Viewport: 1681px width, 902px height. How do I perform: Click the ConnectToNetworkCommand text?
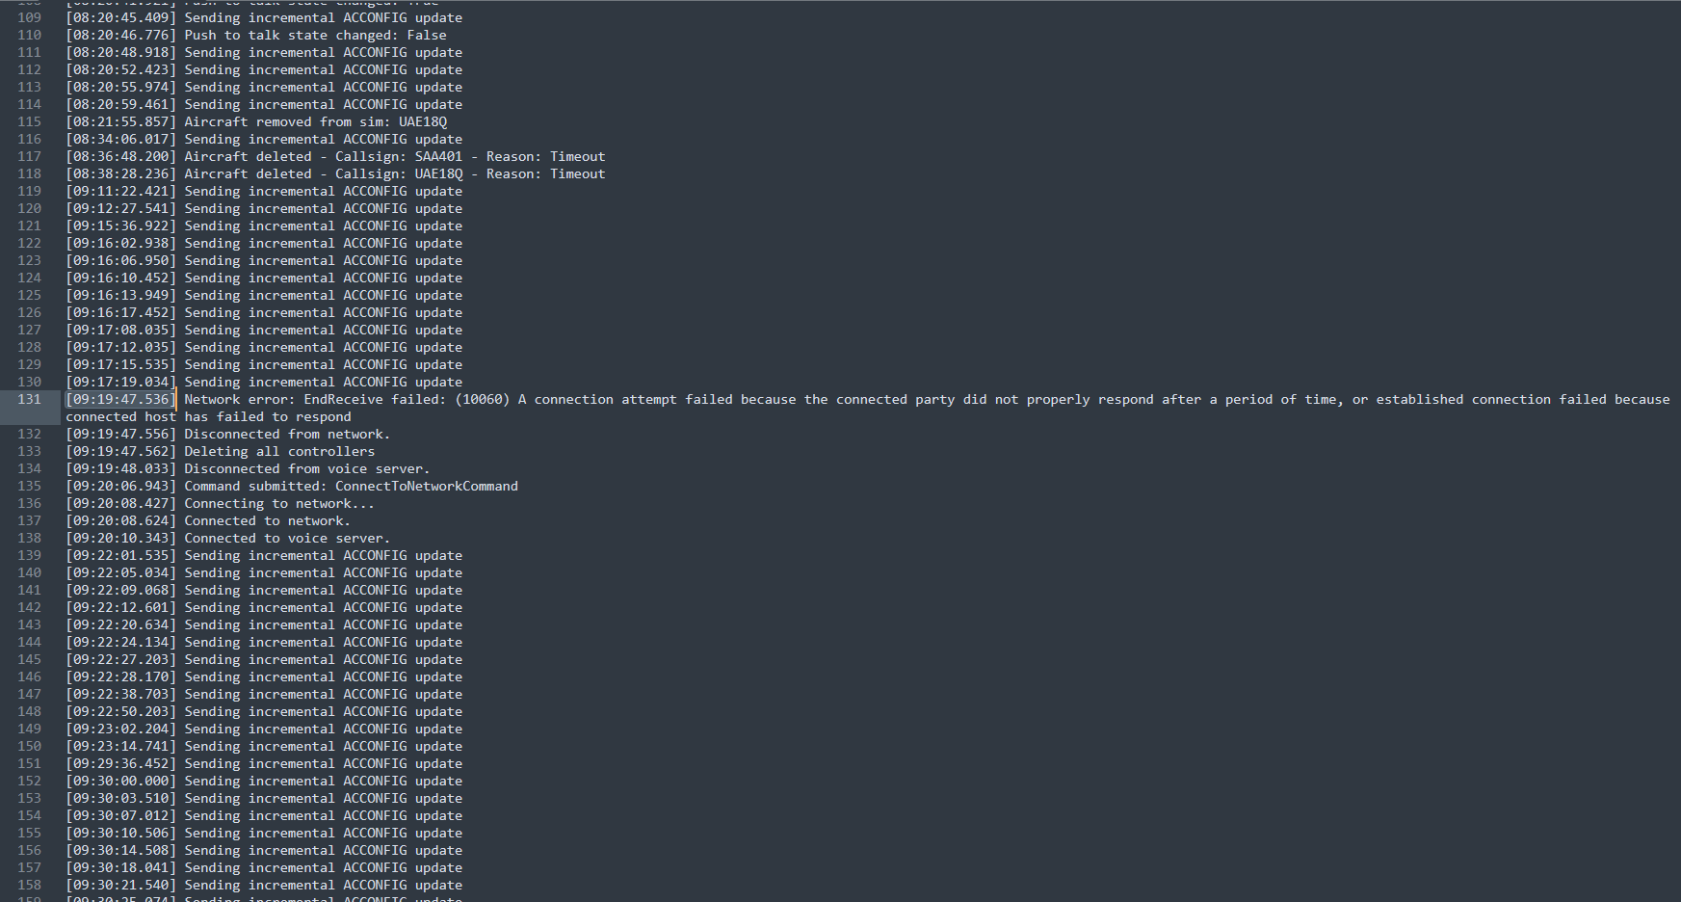click(x=426, y=486)
